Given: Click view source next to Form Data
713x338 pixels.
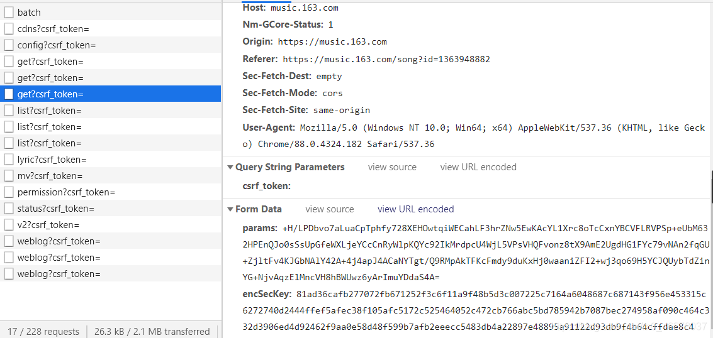Looking at the screenshot, I should coord(329,209).
